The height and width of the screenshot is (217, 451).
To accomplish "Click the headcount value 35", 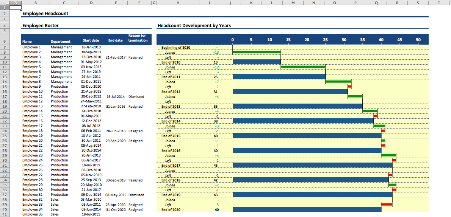I will pos(216,106).
